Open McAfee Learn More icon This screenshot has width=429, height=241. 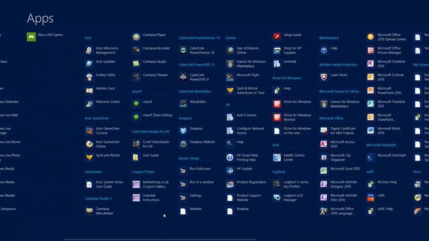[x=324, y=77]
